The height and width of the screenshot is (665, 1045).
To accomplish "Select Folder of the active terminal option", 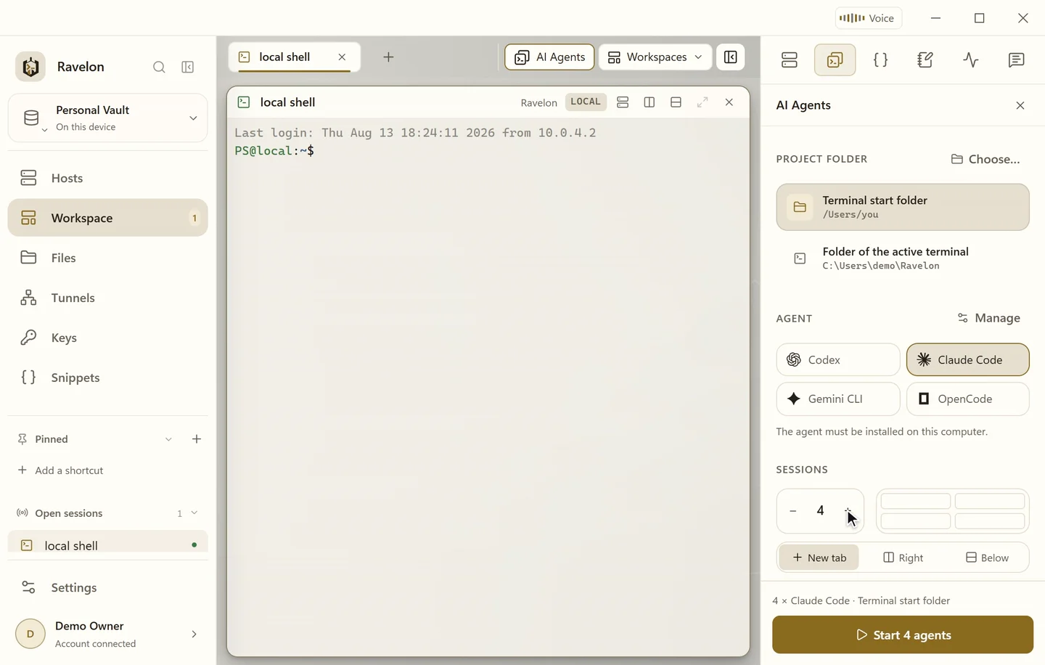I will click(903, 258).
